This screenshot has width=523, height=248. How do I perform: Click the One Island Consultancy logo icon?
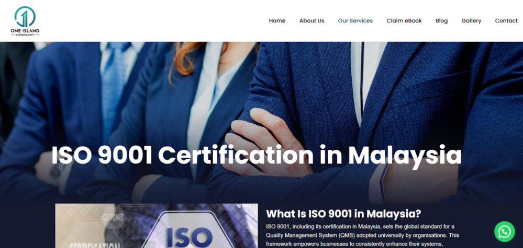point(25,17)
